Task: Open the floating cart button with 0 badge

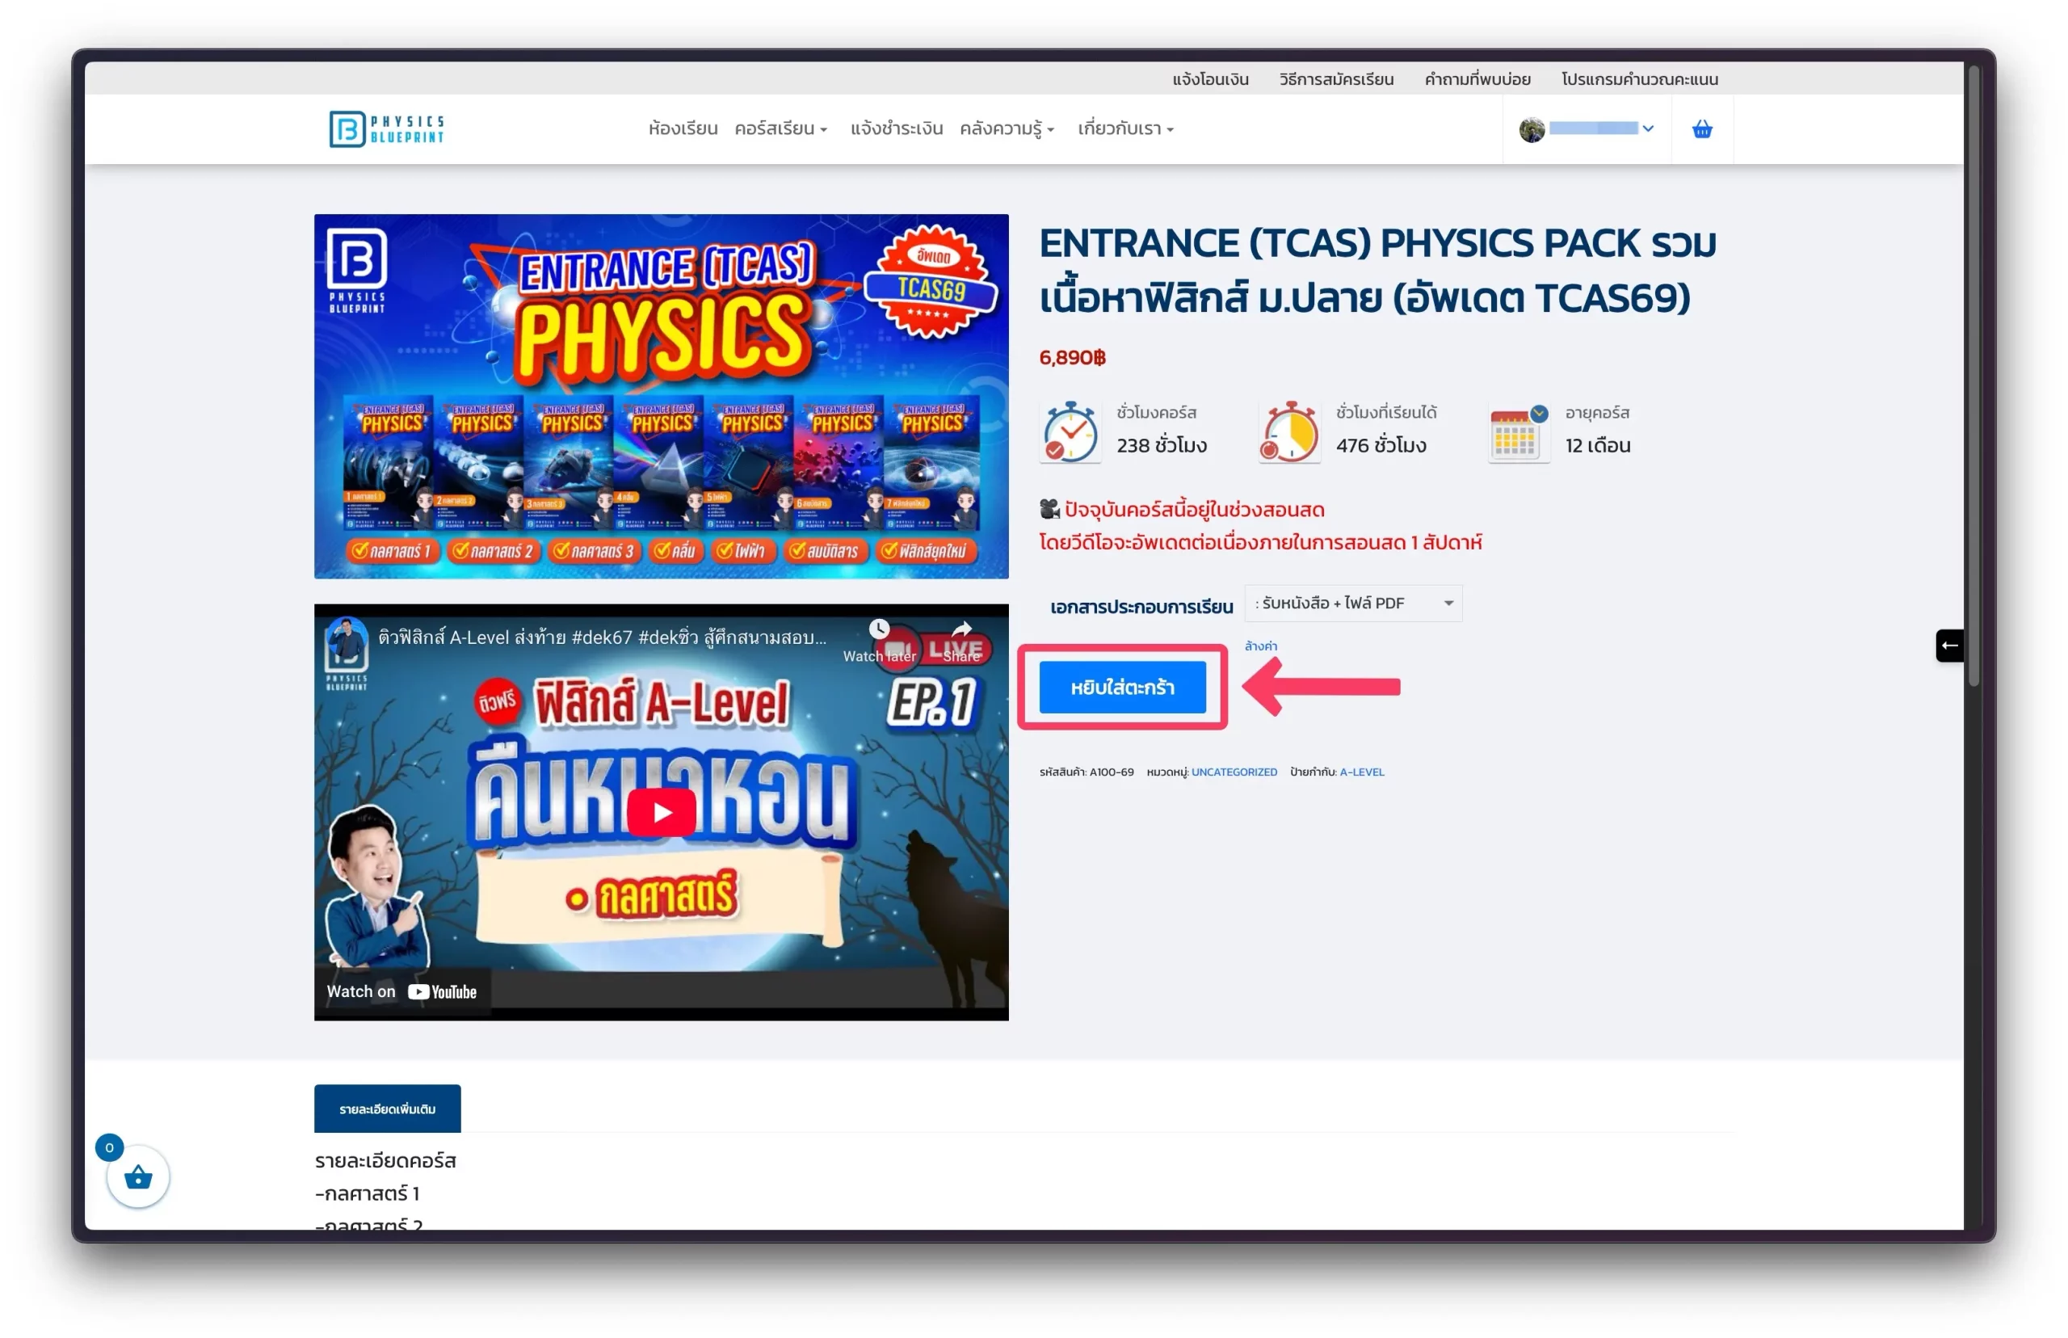Action: point(137,1176)
